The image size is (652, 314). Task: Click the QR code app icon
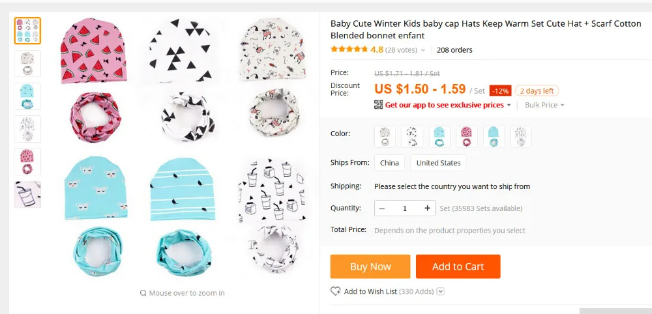coord(378,105)
